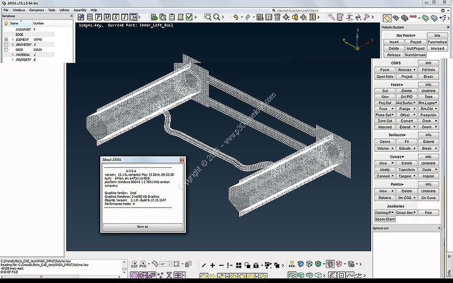Click the Open Hole button

coord(385,77)
